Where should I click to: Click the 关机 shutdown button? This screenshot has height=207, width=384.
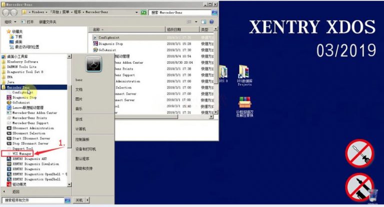click(79, 200)
